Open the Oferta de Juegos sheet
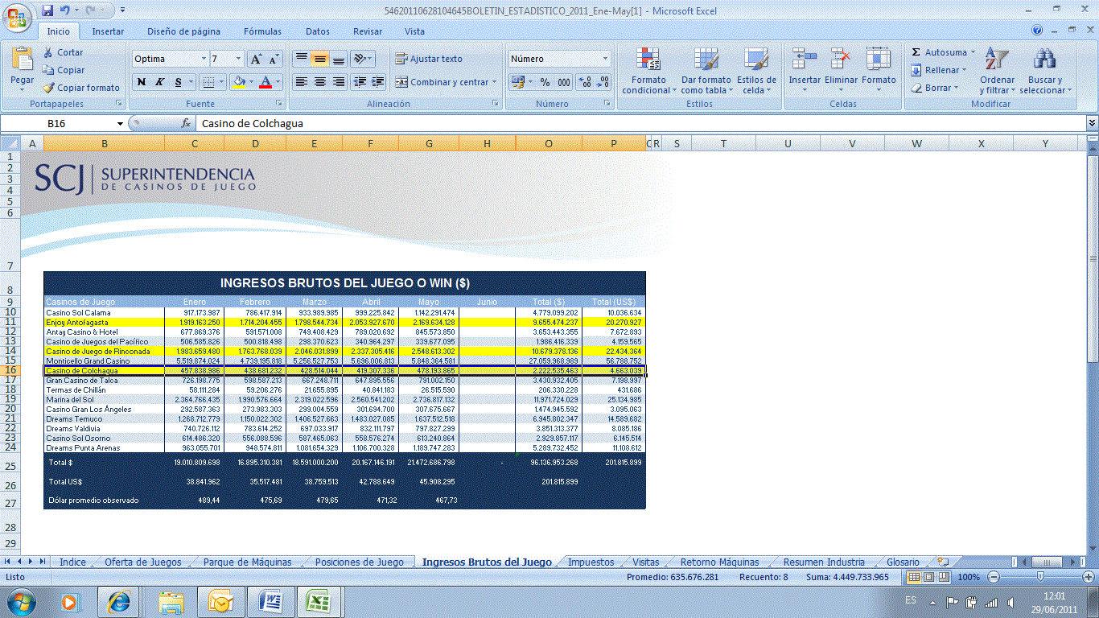The image size is (1099, 618). (x=143, y=562)
